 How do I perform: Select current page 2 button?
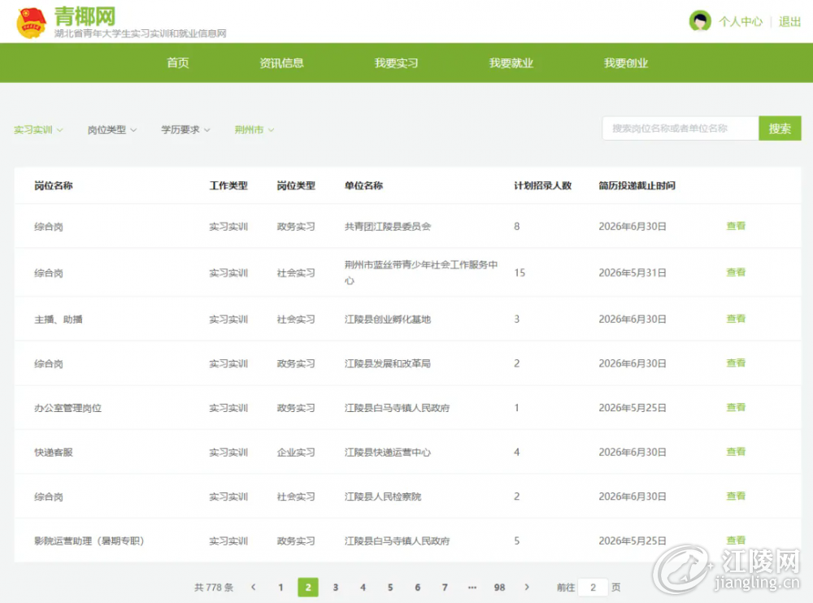(308, 588)
